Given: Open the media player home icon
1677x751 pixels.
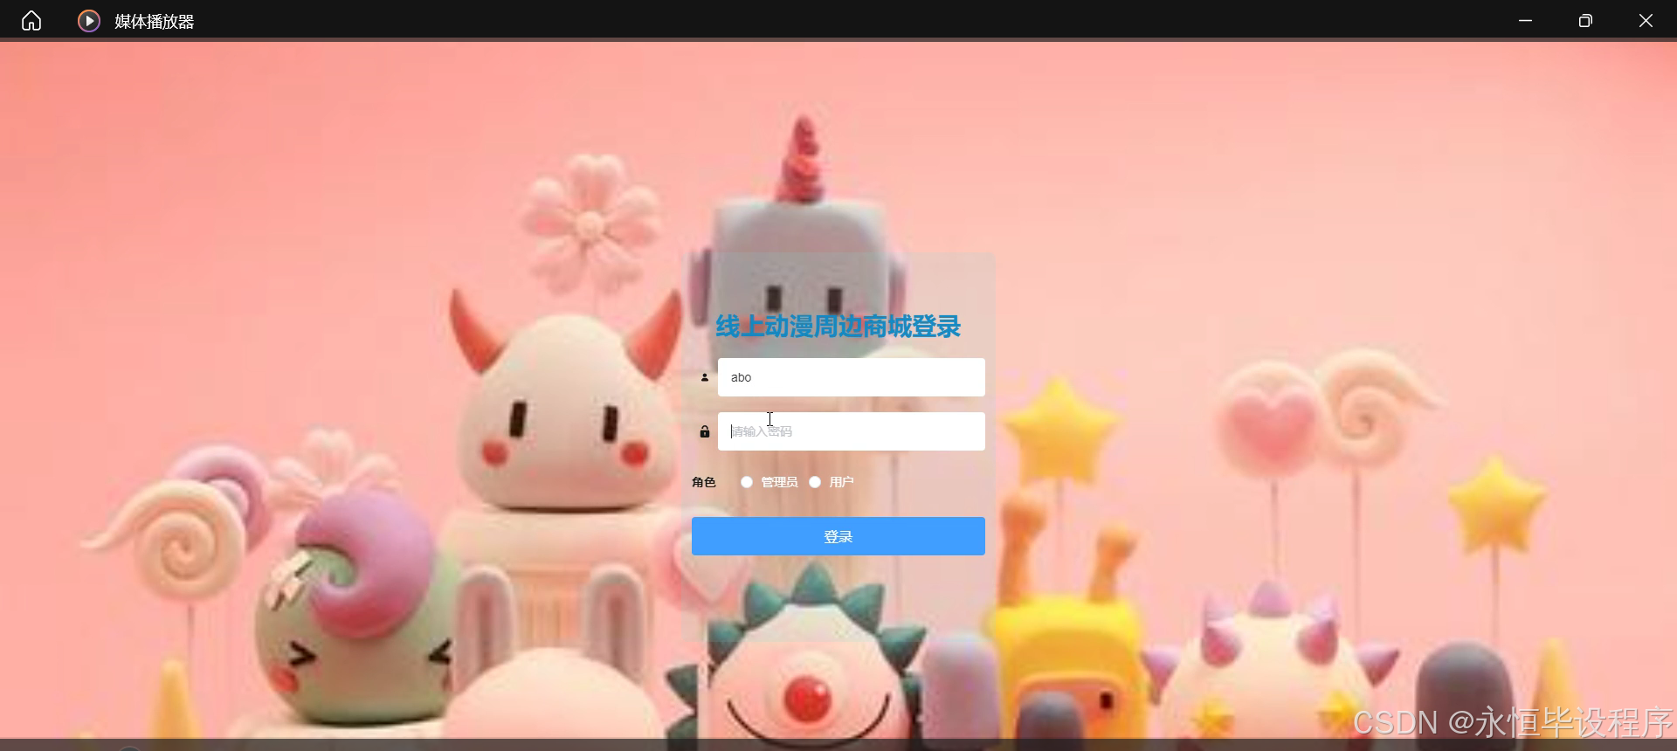Looking at the screenshot, I should tap(31, 21).
